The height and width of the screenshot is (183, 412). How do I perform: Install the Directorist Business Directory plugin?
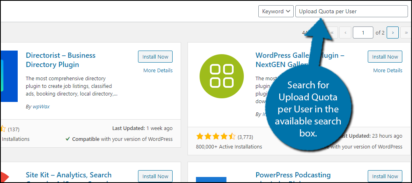point(155,57)
